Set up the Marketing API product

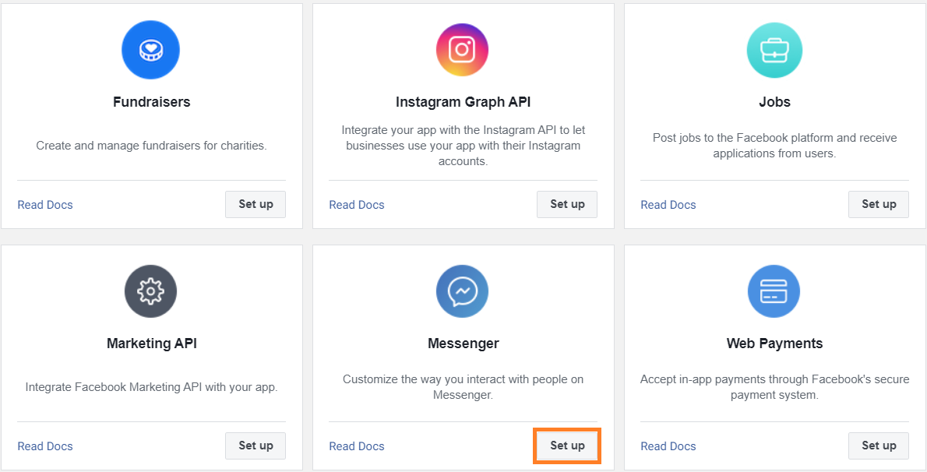(256, 446)
